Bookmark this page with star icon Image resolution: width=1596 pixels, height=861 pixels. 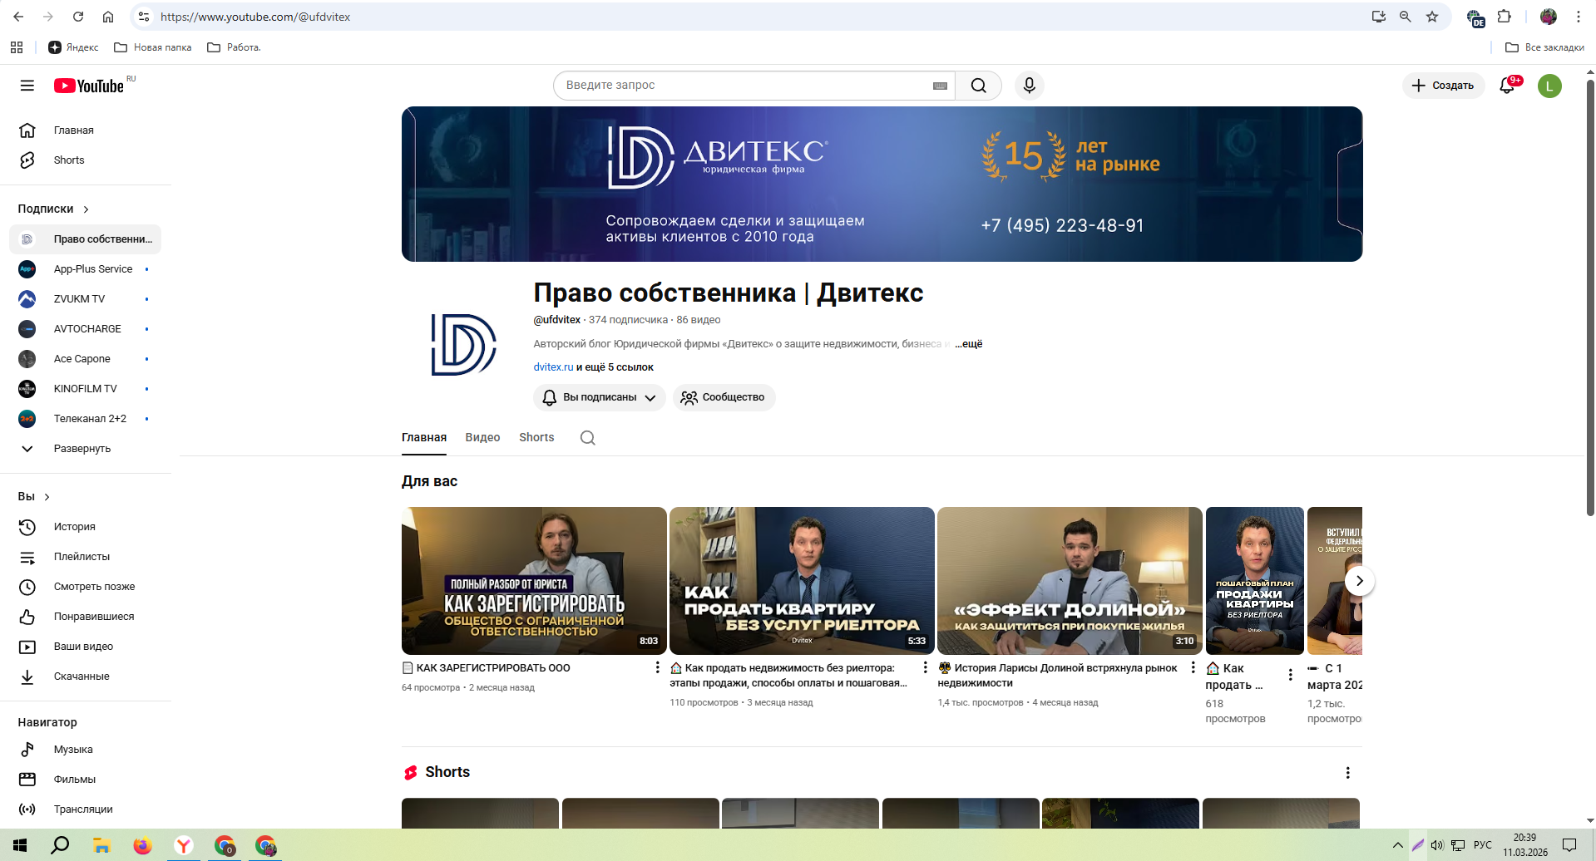(x=1431, y=17)
